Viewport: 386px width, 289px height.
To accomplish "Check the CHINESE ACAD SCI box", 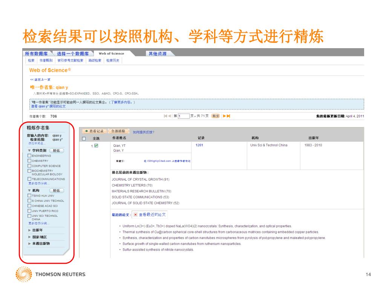I will 29,206.
